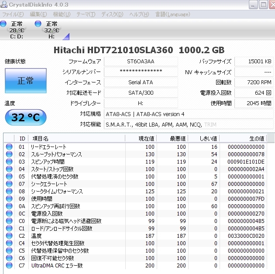Image resolution: width=275 pixels, height=274 pixels.
Task: Click the 対応転送モード field SATA/300
Action: [x=141, y=93]
